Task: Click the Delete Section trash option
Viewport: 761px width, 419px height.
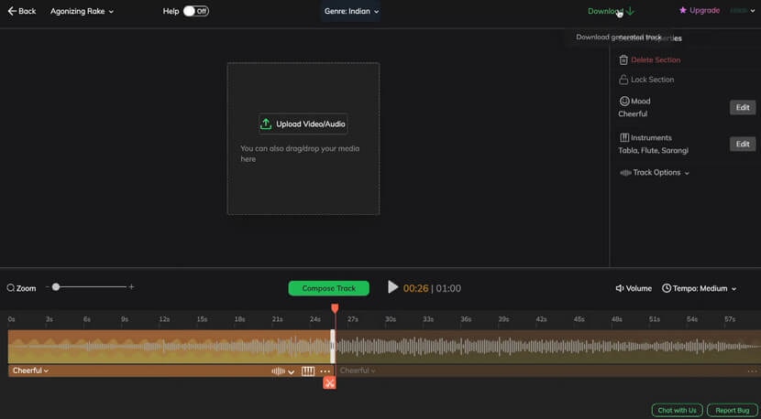Action: point(650,60)
